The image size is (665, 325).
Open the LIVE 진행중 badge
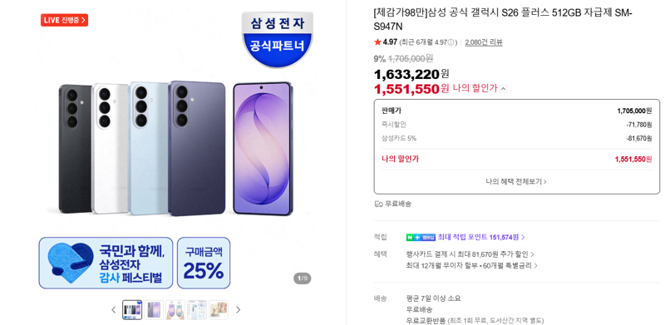coord(65,20)
